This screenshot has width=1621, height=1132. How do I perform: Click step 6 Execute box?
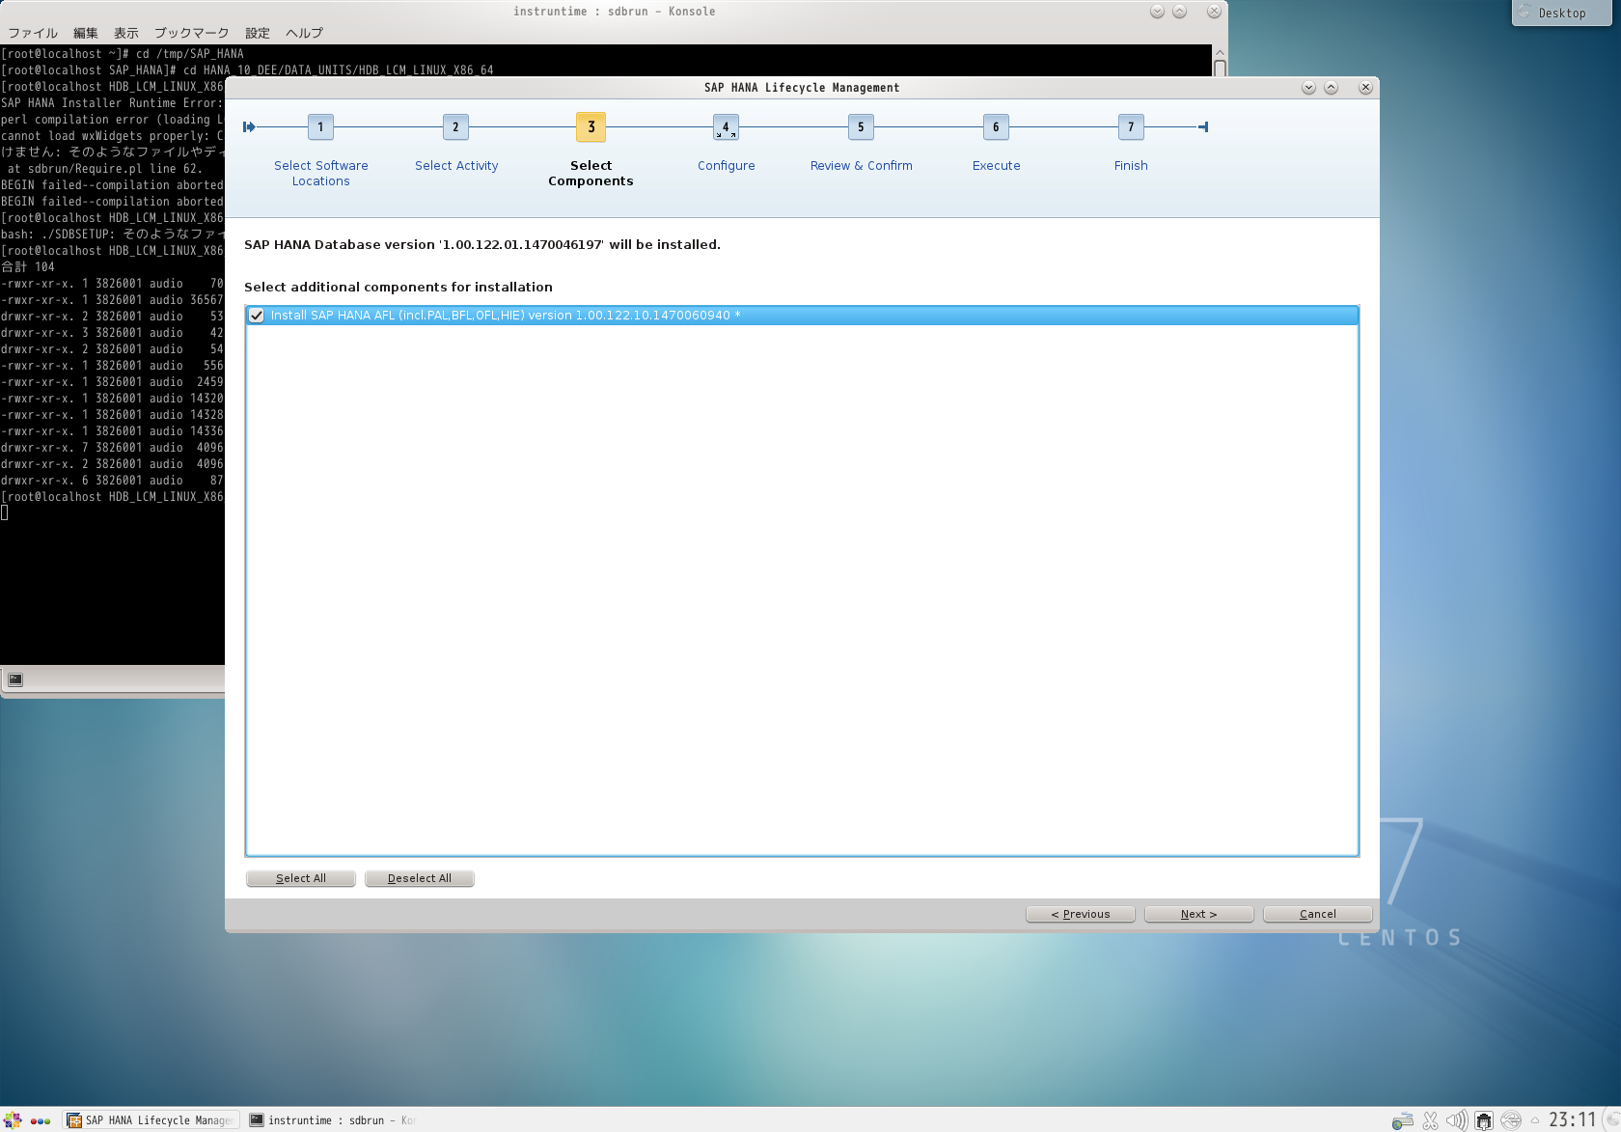coord(996,126)
